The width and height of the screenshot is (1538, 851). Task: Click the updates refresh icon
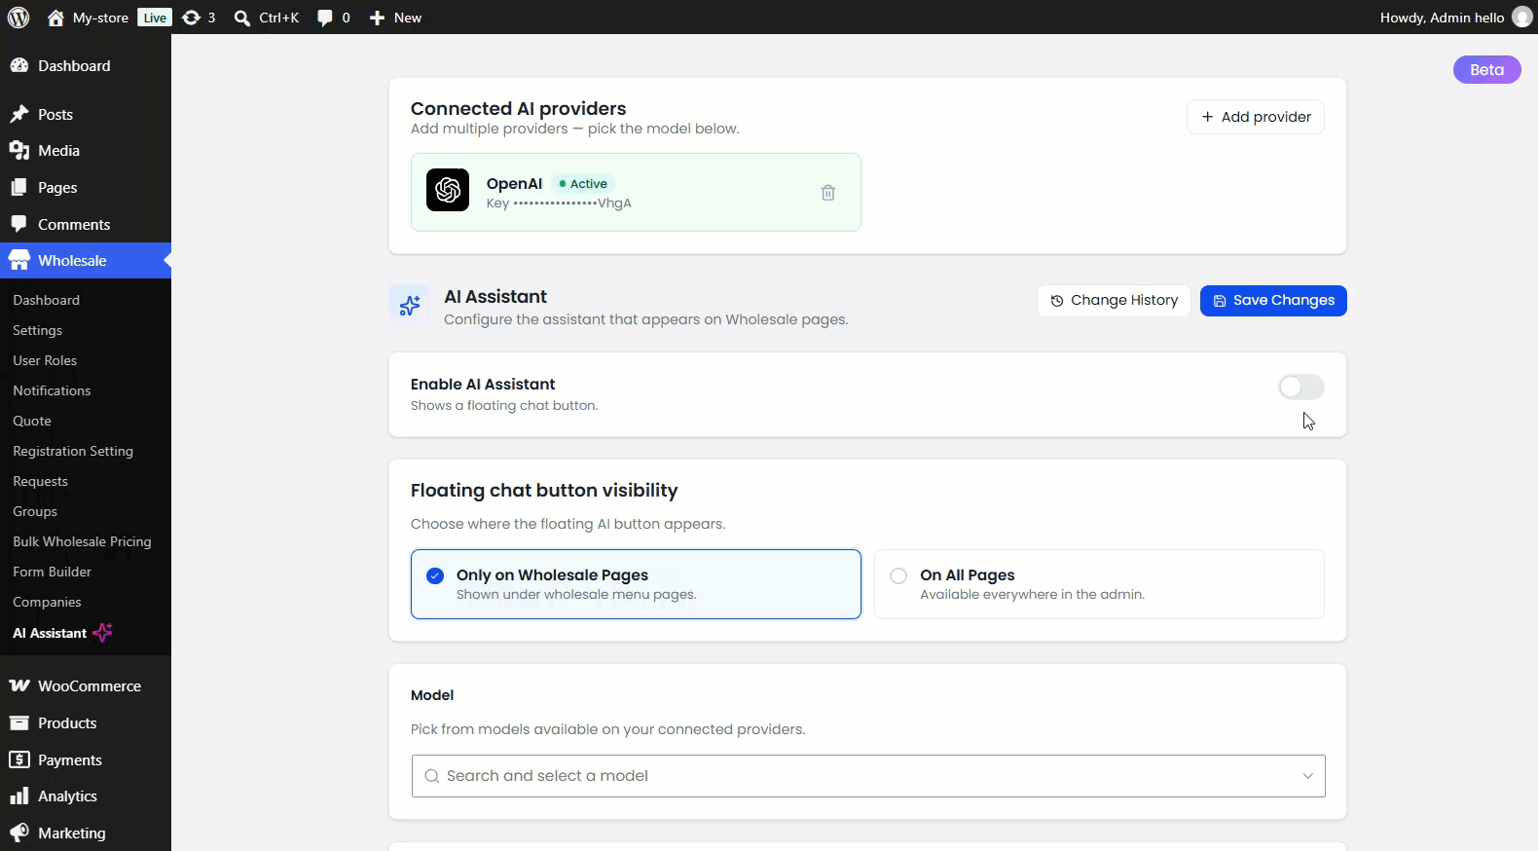click(191, 18)
